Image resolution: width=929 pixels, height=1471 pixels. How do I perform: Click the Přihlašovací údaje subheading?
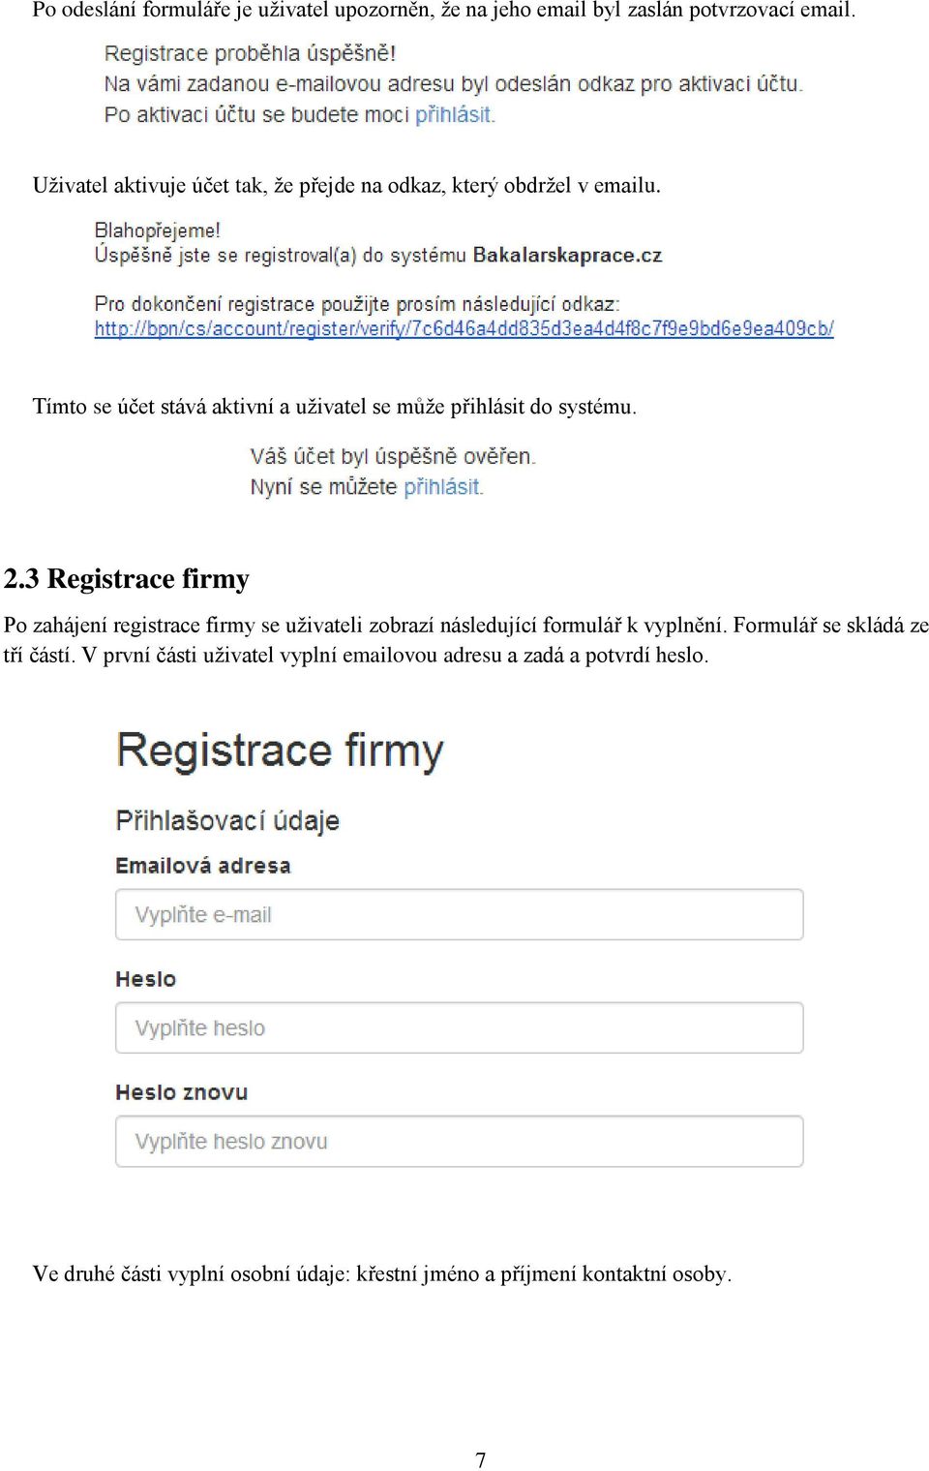point(227,821)
